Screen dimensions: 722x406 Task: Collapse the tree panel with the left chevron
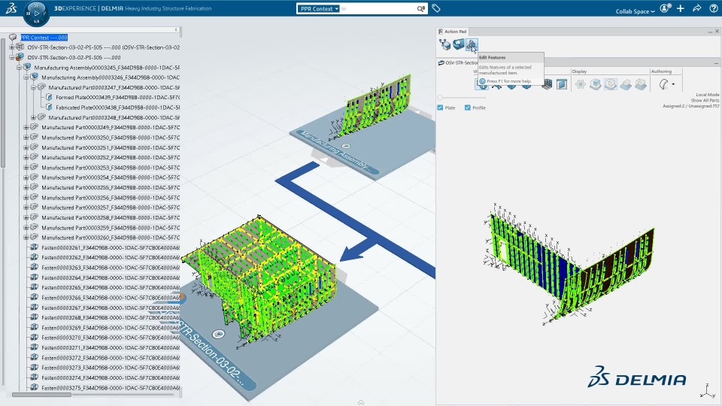176,30
